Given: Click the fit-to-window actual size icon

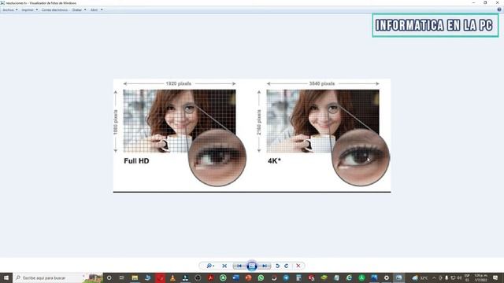Looking at the screenshot, I should coord(224,266).
